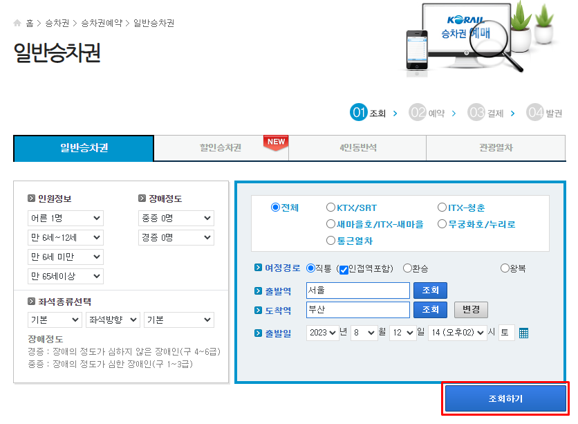The image size is (578, 424).
Task: Click the 변경 swap stations button
Action: point(471,310)
